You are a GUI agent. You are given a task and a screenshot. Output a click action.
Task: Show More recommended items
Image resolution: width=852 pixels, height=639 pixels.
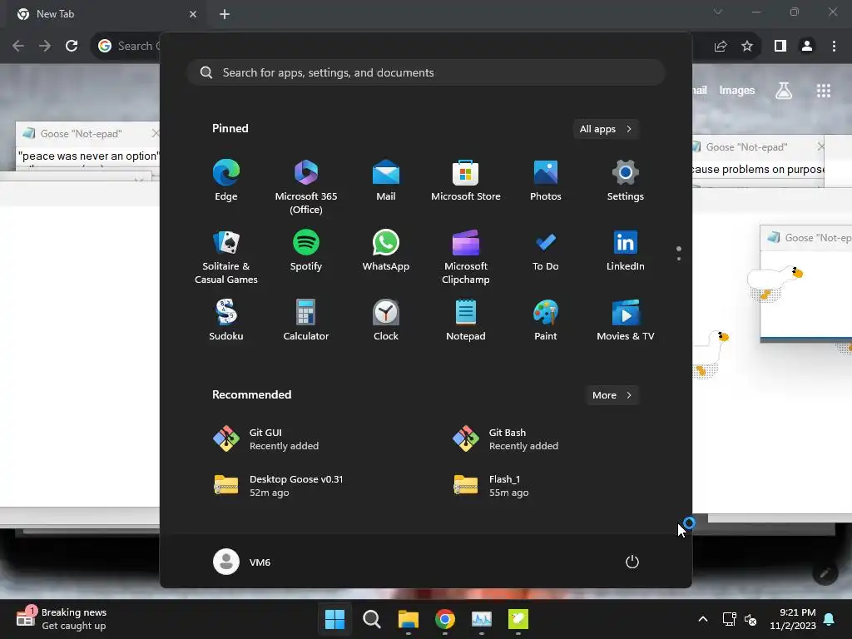[x=612, y=395]
